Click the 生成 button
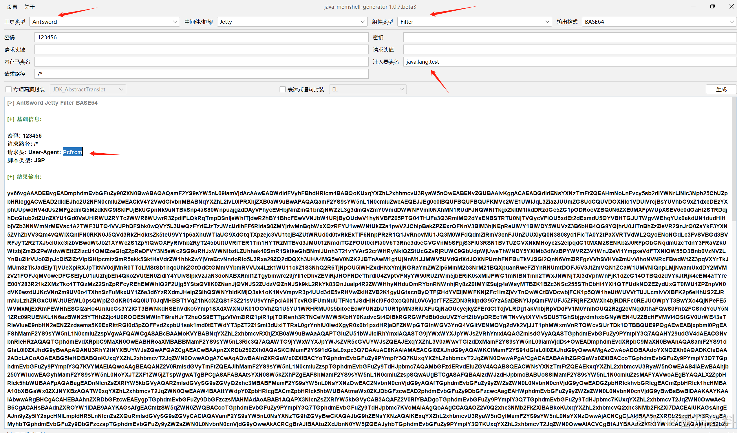 coord(721,89)
